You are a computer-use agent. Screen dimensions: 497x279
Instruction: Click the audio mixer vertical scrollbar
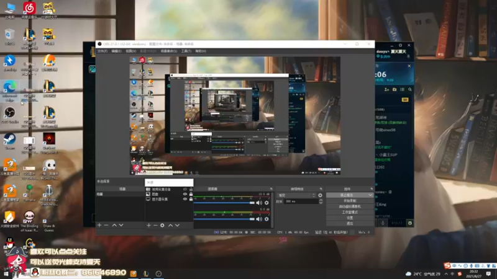pyautogui.click(x=272, y=210)
